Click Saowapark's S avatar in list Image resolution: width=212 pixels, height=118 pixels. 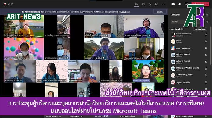[x=173, y=76]
